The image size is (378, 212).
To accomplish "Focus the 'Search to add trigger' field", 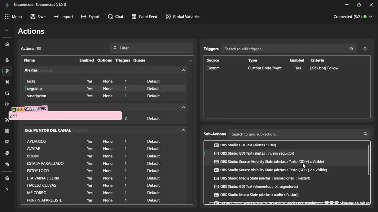I will pos(289,49).
